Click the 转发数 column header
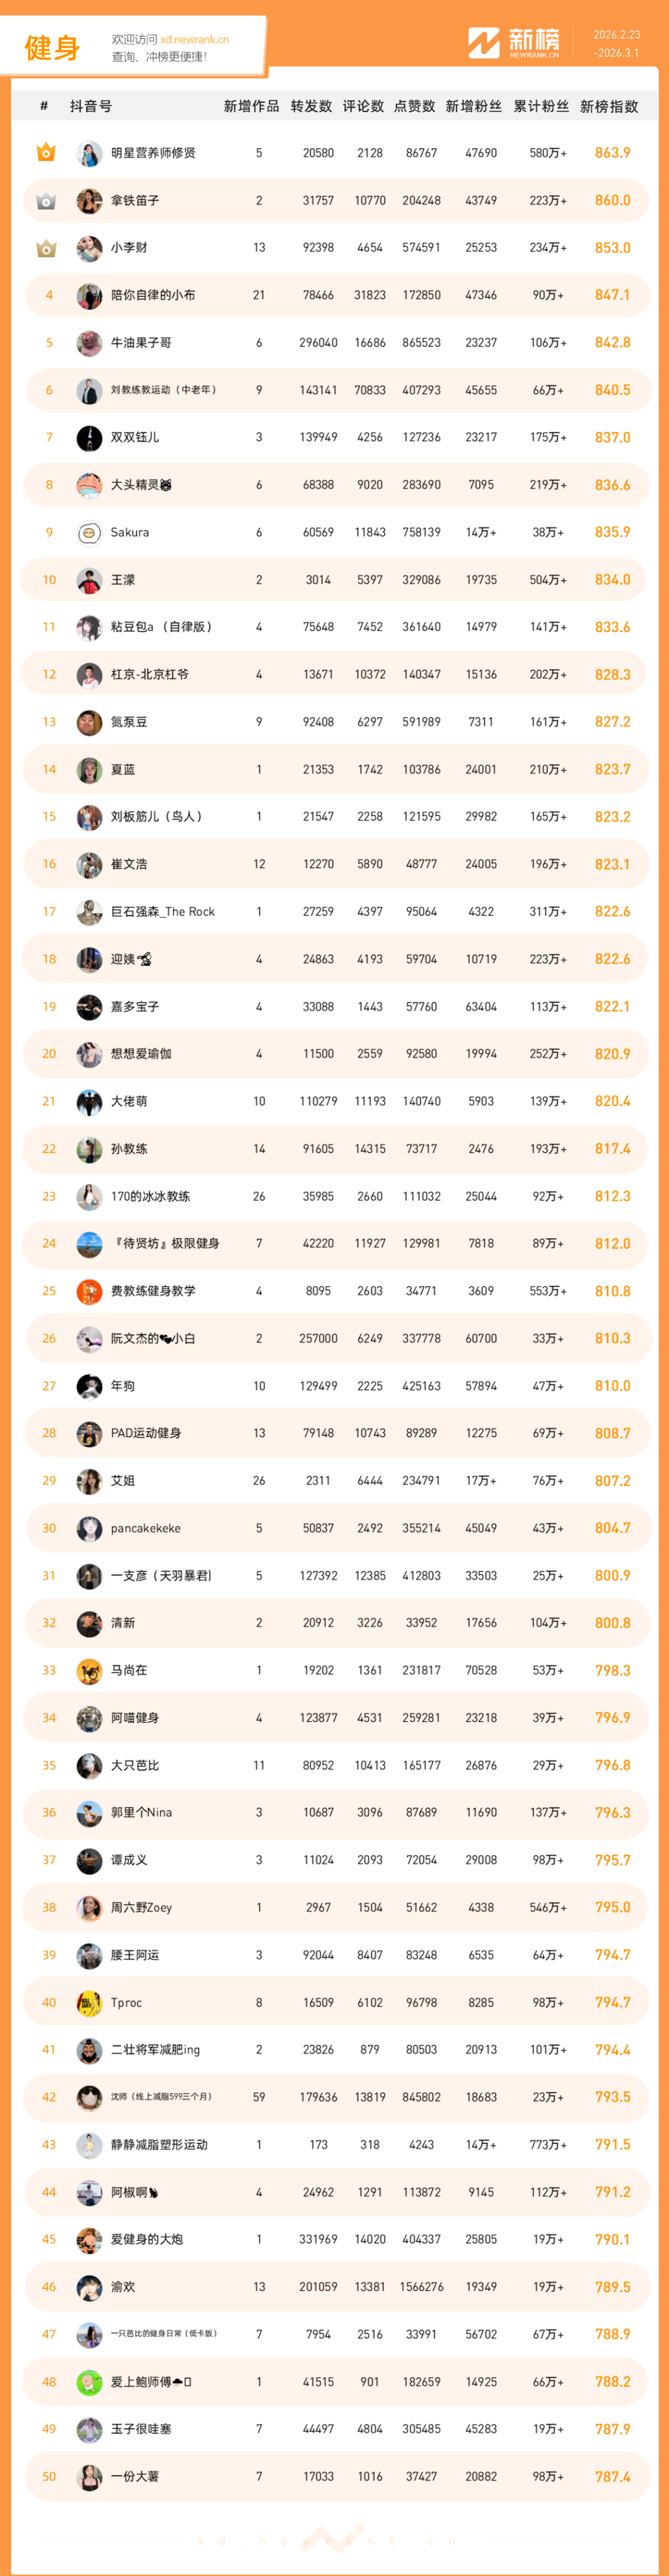Image resolution: width=669 pixels, height=2576 pixels. [311, 106]
